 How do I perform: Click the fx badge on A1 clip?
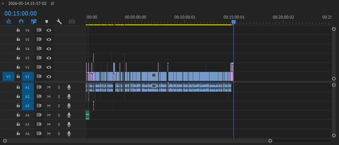pos(154,86)
